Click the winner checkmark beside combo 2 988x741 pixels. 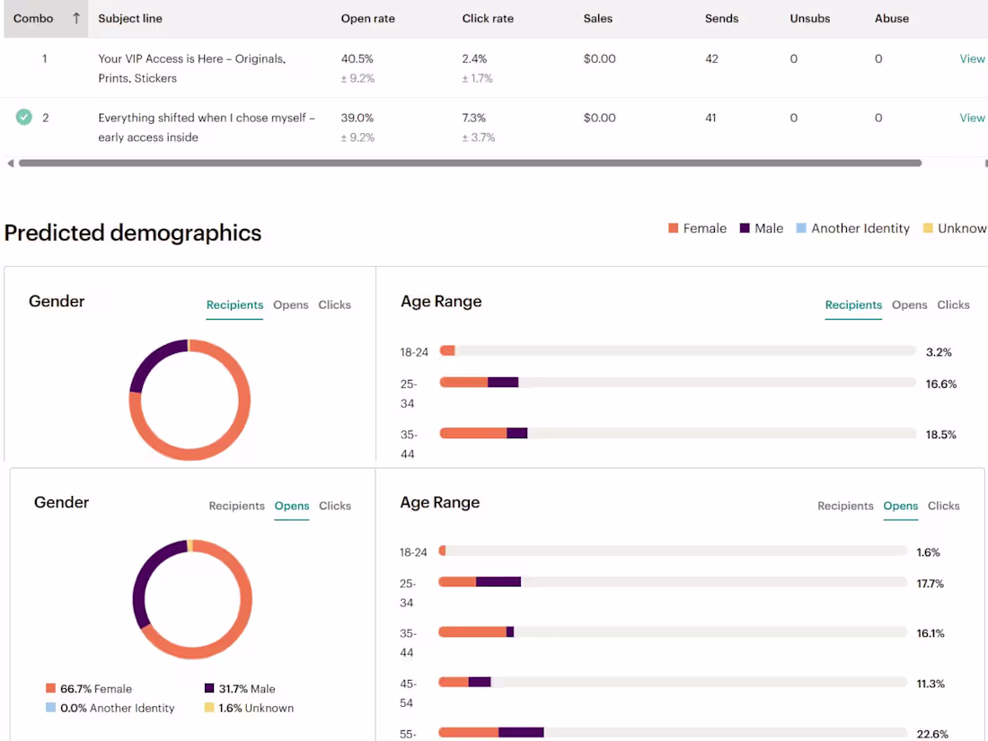click(x=23, y=117)
